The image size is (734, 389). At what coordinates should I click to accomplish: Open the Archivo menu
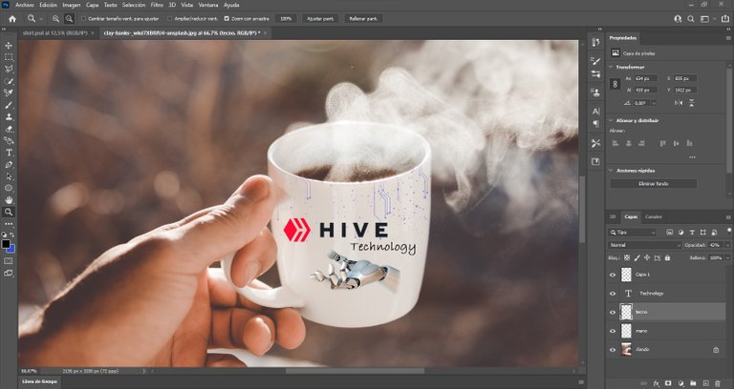click(24, 5)
